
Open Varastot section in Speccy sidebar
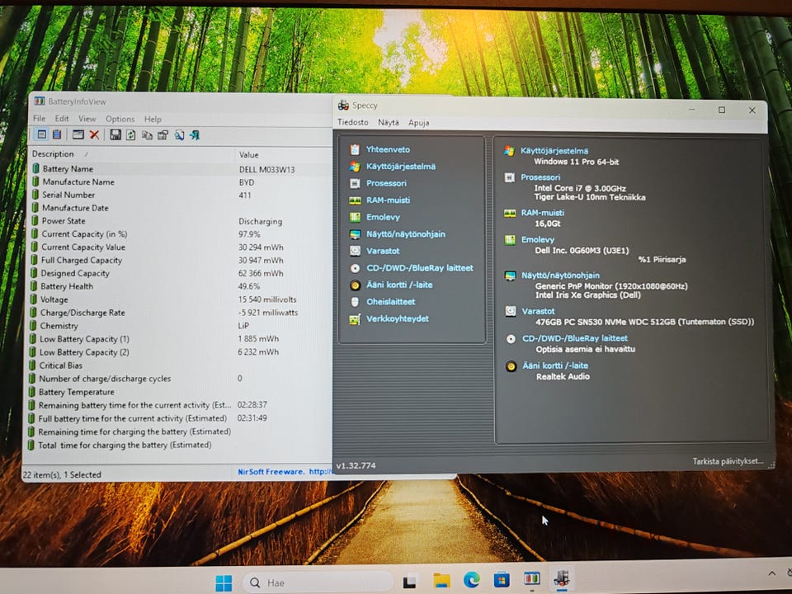tap(382, 251)
